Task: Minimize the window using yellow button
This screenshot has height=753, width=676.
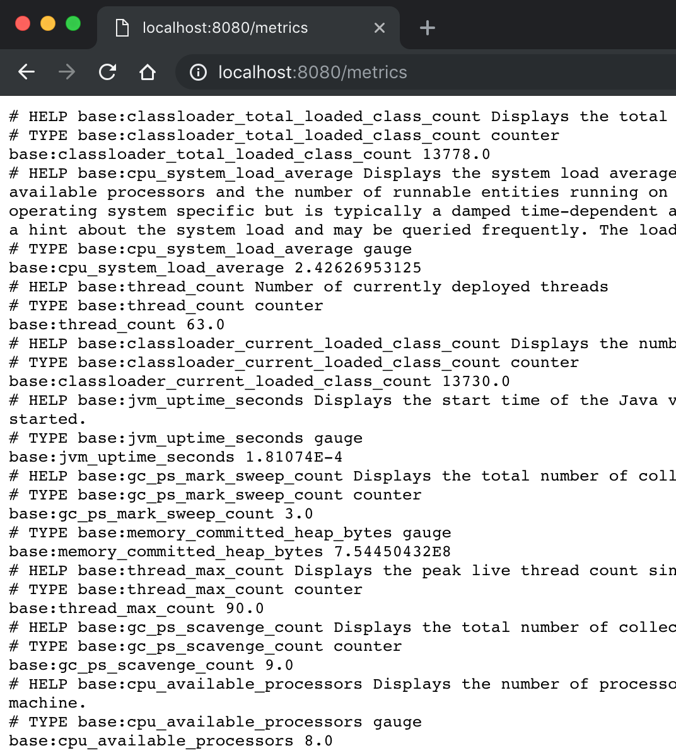Action: coord(48,24)
